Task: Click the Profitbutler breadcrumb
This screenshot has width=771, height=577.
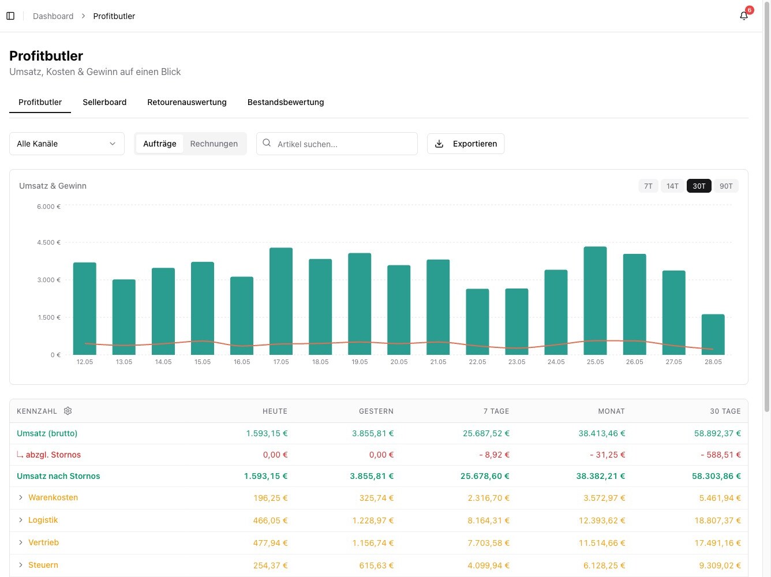Action: (114, 16)
